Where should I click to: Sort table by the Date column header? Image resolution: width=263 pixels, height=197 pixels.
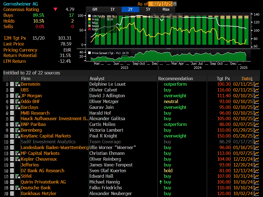coord(247,79)
